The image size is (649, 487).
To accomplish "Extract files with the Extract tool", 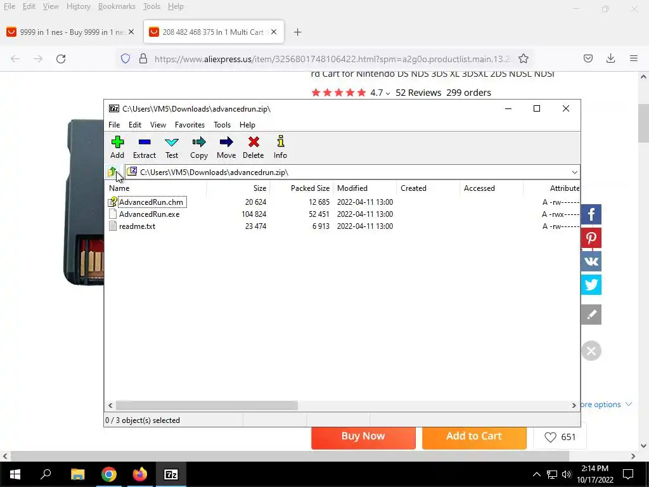I will 144,147.
